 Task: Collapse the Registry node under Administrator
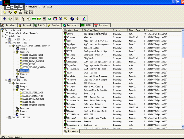[14, 52]
